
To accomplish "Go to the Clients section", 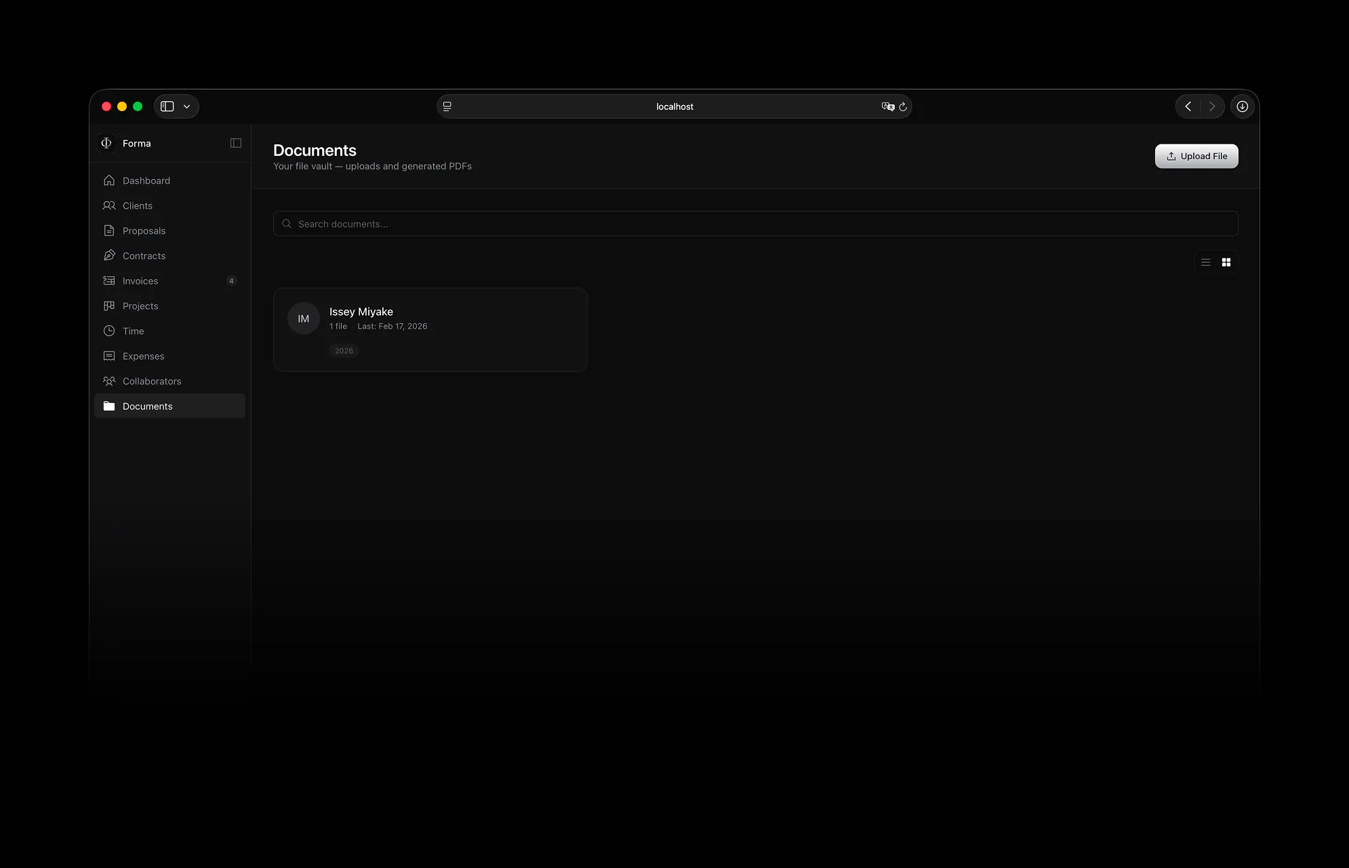I will point(137,206).
